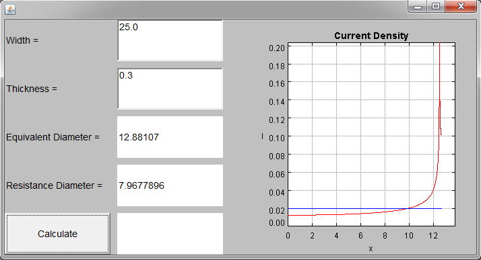Focus the Width input field containing 25.0
The height and width of the screenshot is (260, 481).
[x=170, y=40]
